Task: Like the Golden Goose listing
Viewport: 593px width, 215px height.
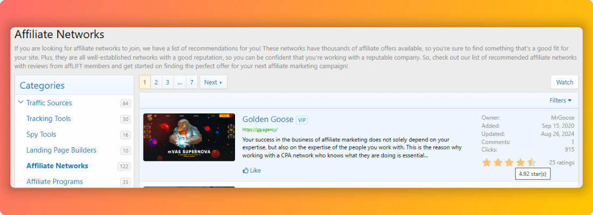Action: click(252, 170)
